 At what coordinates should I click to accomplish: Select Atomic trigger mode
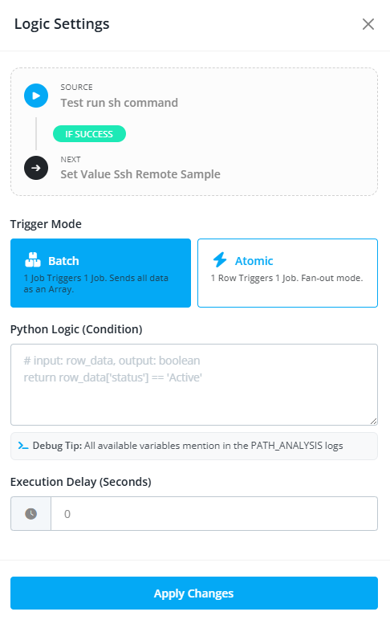coord(287,273)
